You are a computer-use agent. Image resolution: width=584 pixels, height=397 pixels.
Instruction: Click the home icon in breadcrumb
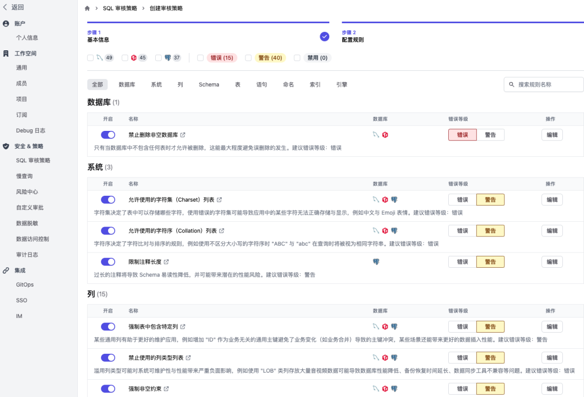pos(87,8)
